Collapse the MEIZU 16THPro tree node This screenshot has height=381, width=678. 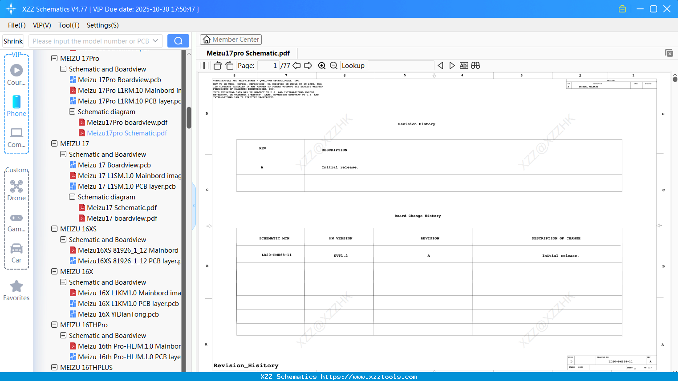click(54, 325)
